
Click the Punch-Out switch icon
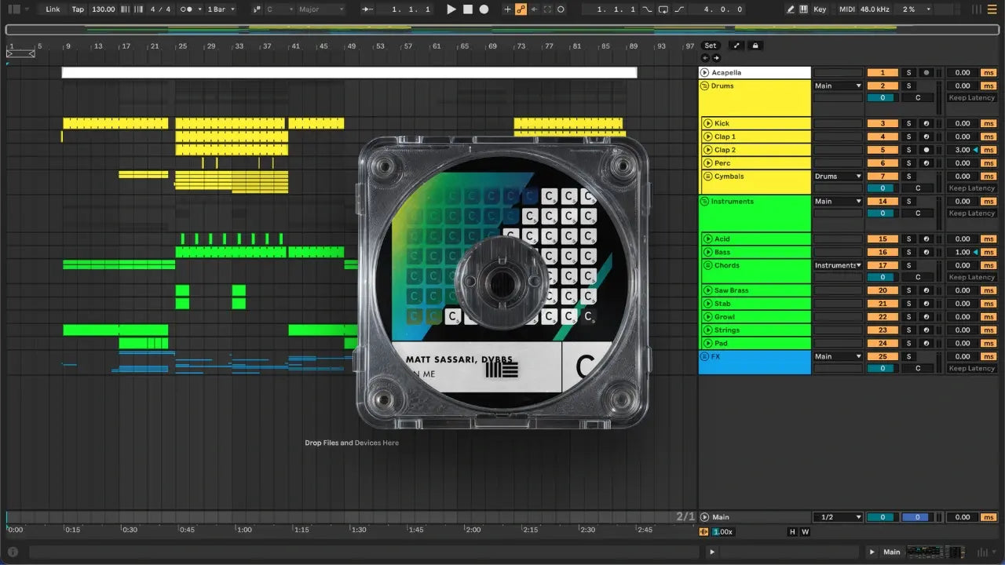[679, 9]
